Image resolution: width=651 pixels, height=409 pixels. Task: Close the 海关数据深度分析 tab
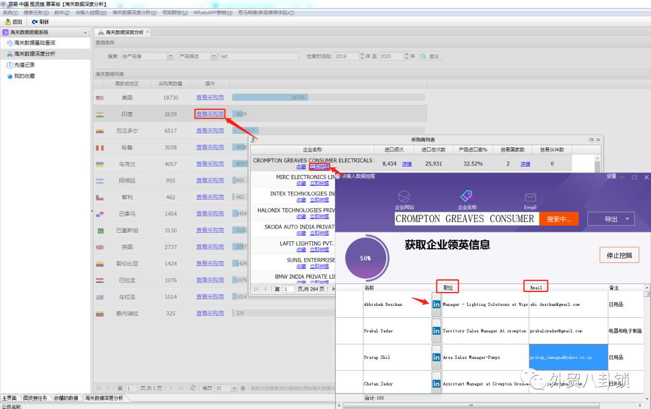(x=148, y=31)
